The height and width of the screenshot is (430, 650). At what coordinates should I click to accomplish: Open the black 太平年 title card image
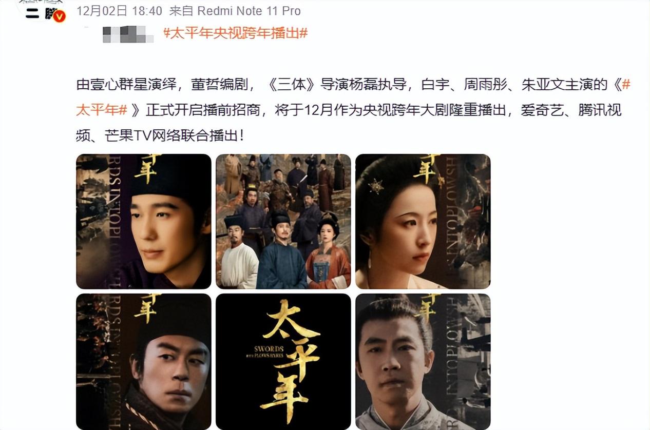pyautogui.click(x=283, y=361)
